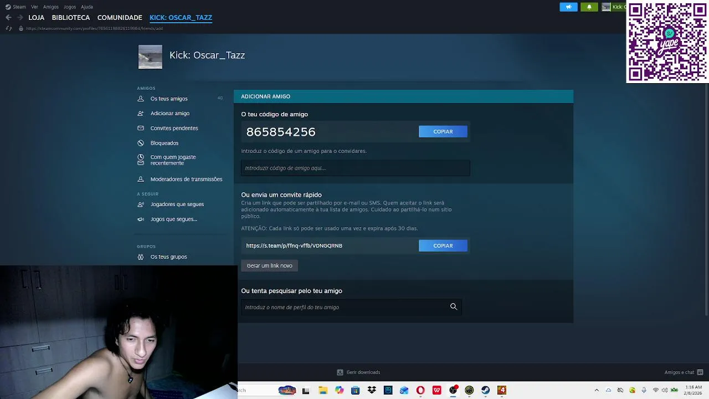The width and height of the screenshot is (709, 399).
Task: Copy the s.team invite link
Action: point(443,245)
